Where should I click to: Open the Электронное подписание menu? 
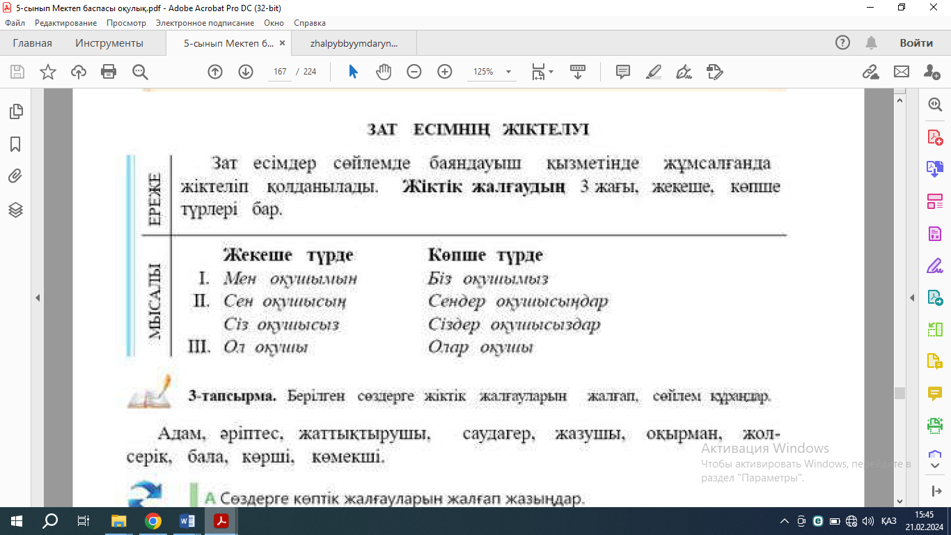pyautogui.click(x=205, y=23)
